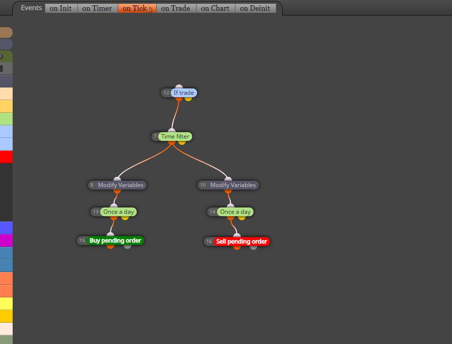The image size is (452, 344).
Task: Click the indigo blue category in left sidebar
Action: click(6, 228)
